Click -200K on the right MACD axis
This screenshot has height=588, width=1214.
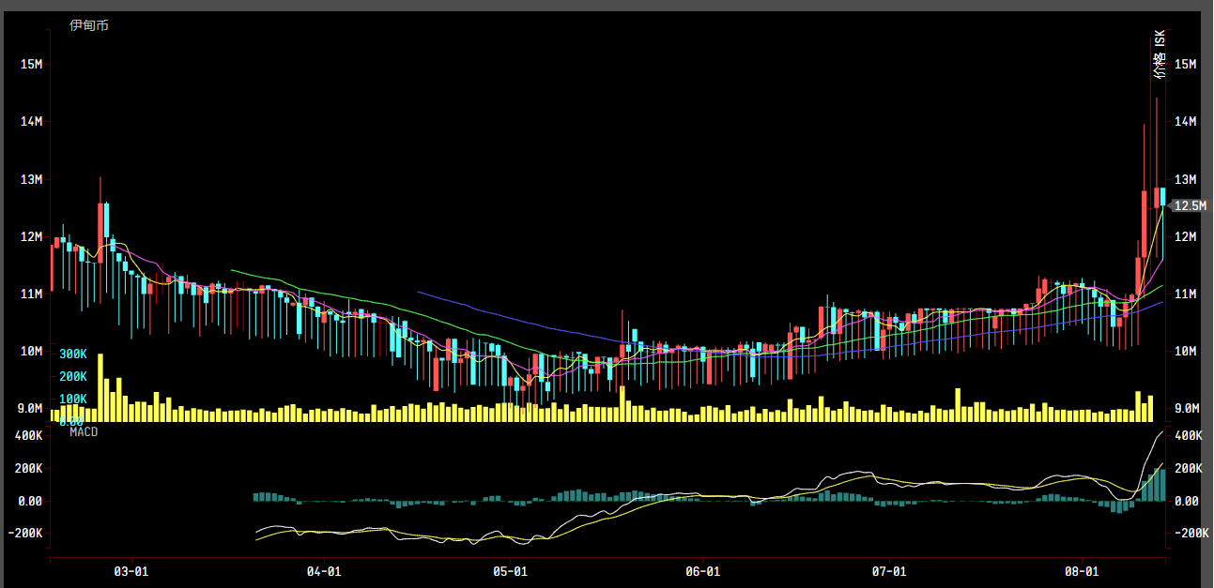click(1191, 533)
